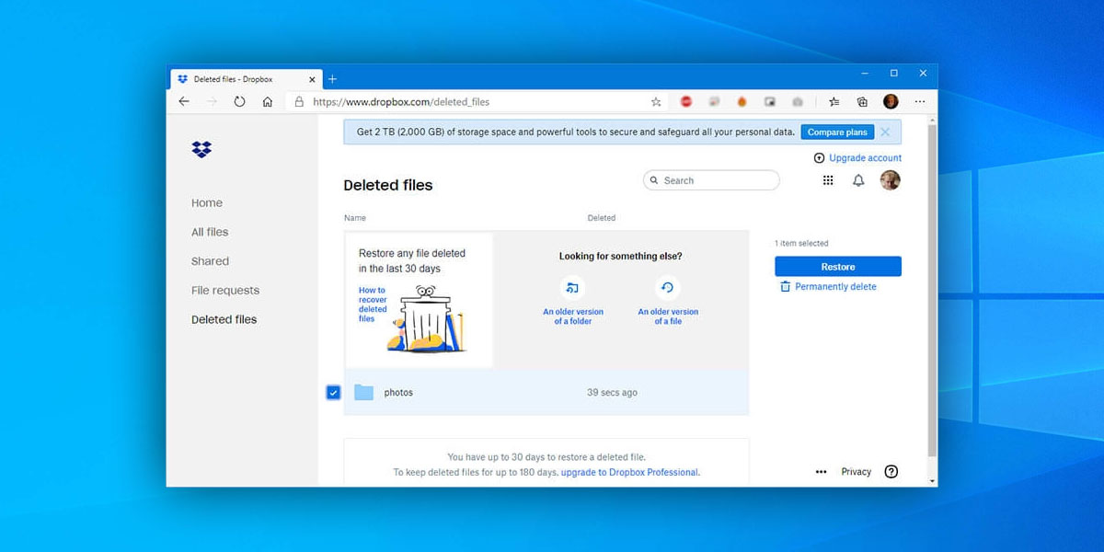1104x552 pixels.
Task: Open the help question mark icon
Action: pos(891,471)
